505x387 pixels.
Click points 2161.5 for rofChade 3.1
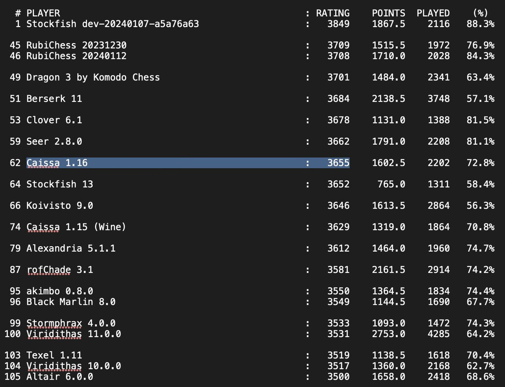pyautogui.click(x=389, y=269)
